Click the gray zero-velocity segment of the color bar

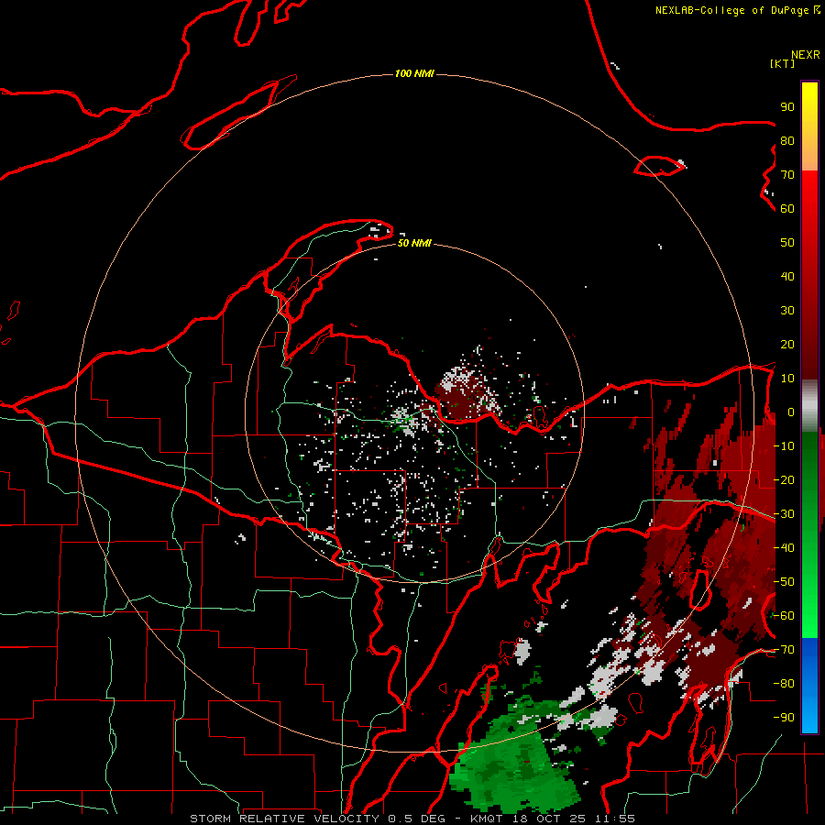tap(809, 406)
